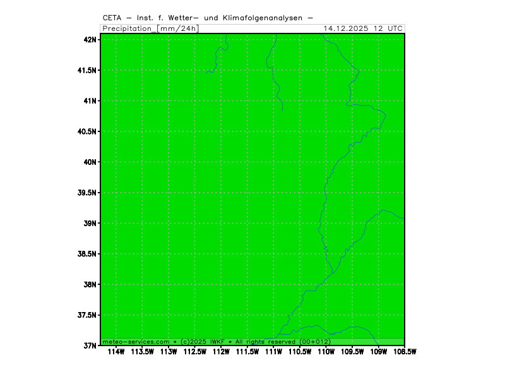Click the 109.5W longitude axis label
The height and width of the screenshot is (379, 505).
pyautogui.click(x=352, y=352)
